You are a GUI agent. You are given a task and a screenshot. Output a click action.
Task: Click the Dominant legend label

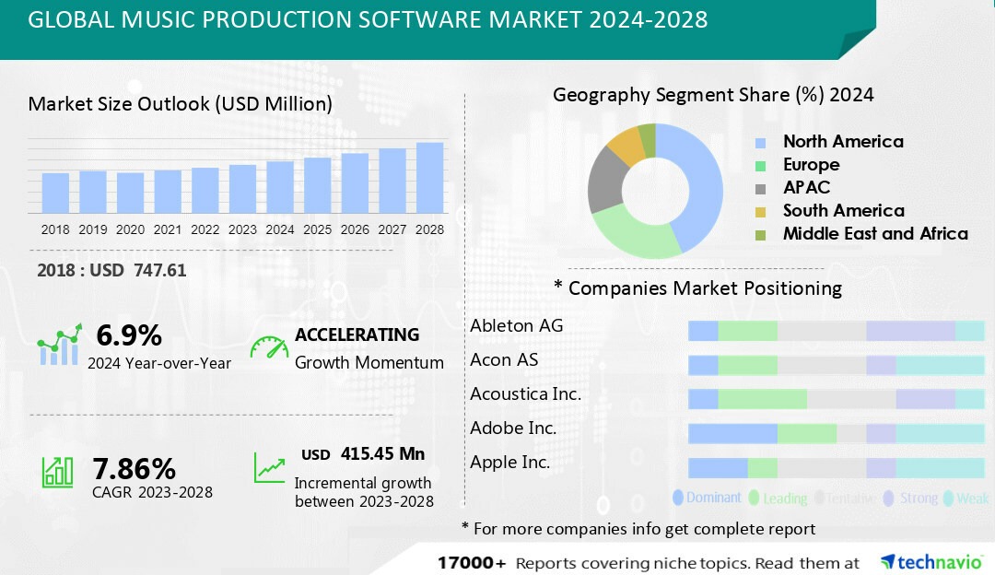[x=713, y=498]
